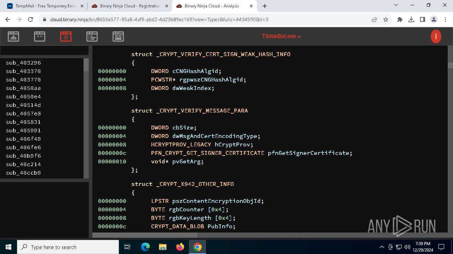
Task: Select function sub_403296
Action: (x=23, y=63)
